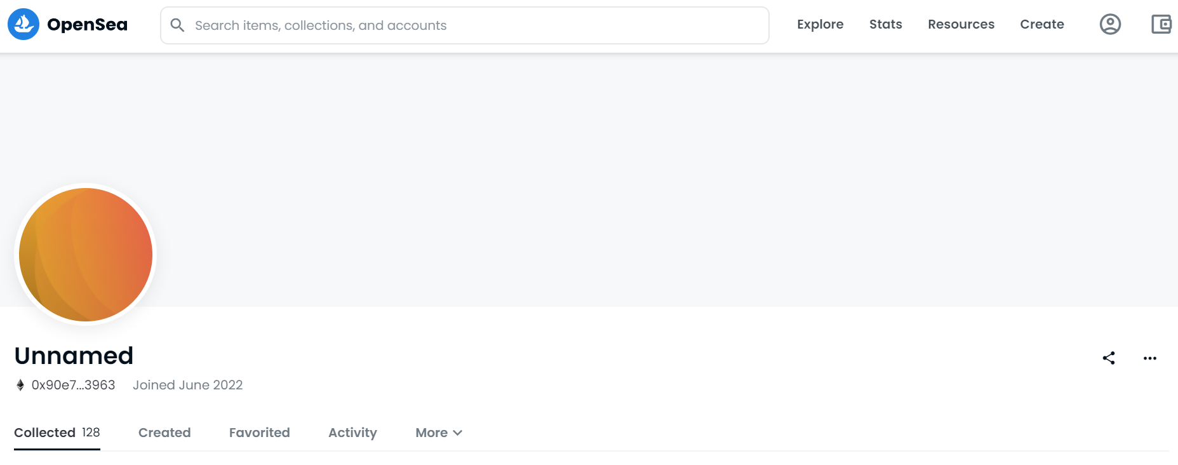Click the OpenSea wordmark text

pyautogui.click(x=88, y=25)
